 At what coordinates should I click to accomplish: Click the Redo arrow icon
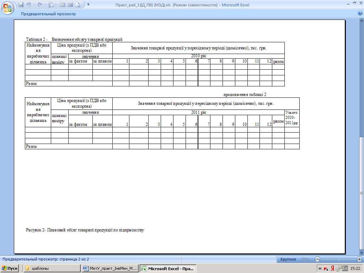(x=40, y=5)
